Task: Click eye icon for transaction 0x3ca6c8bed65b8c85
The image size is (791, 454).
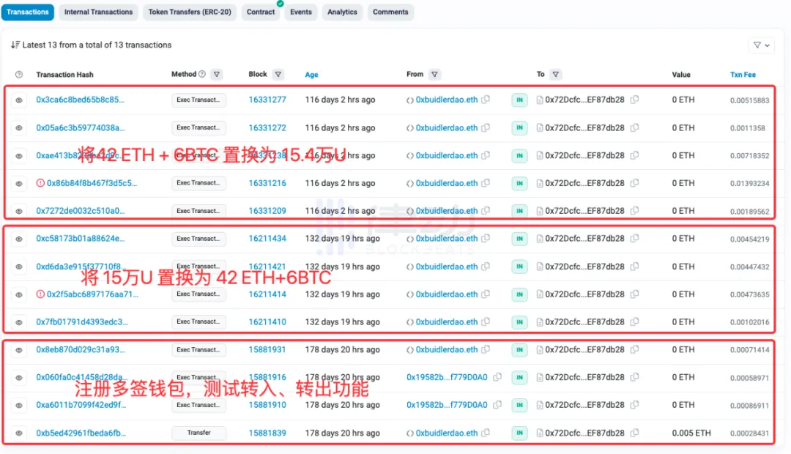Action: pyautogui.click(x=19, y=100)
